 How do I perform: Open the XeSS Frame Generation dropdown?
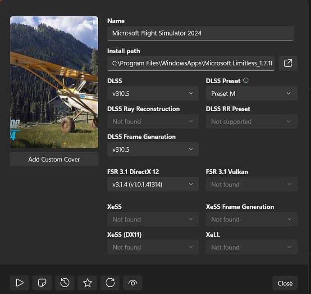point(252,219)
